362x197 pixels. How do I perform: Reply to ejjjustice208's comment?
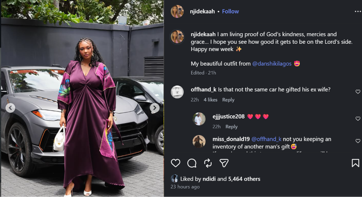tap(231, 126)
